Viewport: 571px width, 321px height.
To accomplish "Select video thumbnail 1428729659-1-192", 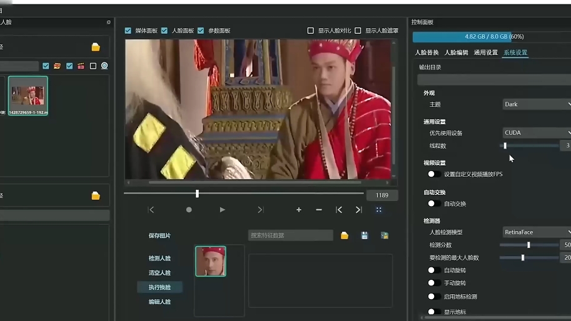I will [x=28, y=96].
